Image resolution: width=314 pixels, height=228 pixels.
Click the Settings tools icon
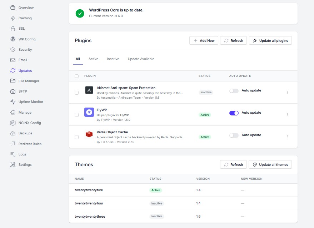point(13,164)
